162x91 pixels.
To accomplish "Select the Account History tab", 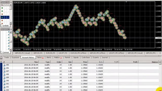I will [x=28, y=57].
